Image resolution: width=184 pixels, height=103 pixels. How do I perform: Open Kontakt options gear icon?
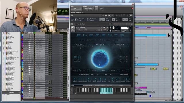pos(106,15)
